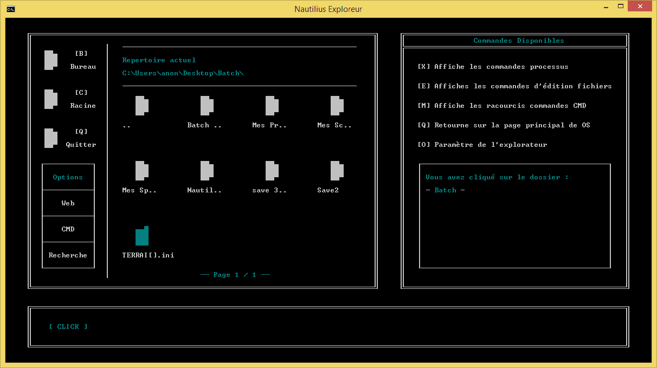This screenshot has height=368, width=657.
Task: Open the Web menu entry
Action: coord(68,203)
